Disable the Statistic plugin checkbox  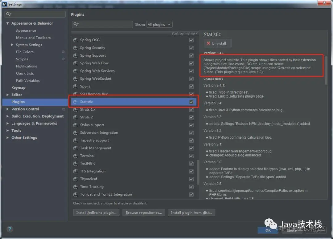click(x=191, y=102)
